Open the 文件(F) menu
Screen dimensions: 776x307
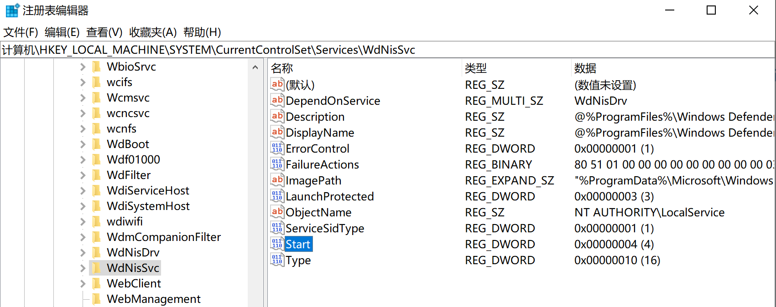[21, 32]
